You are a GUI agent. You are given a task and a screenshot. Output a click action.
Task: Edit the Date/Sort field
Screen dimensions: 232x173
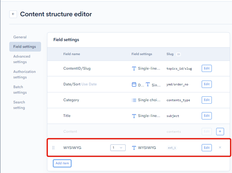click(206, 84)
